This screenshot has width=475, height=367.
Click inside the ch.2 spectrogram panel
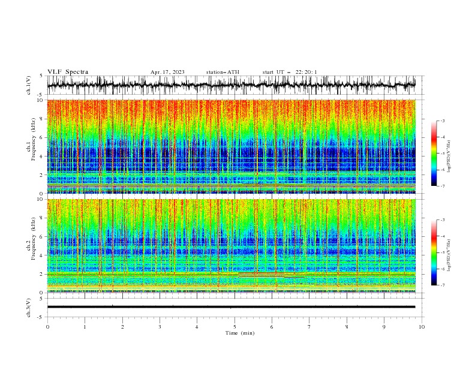pyautogui.click(x=231, y=246)
